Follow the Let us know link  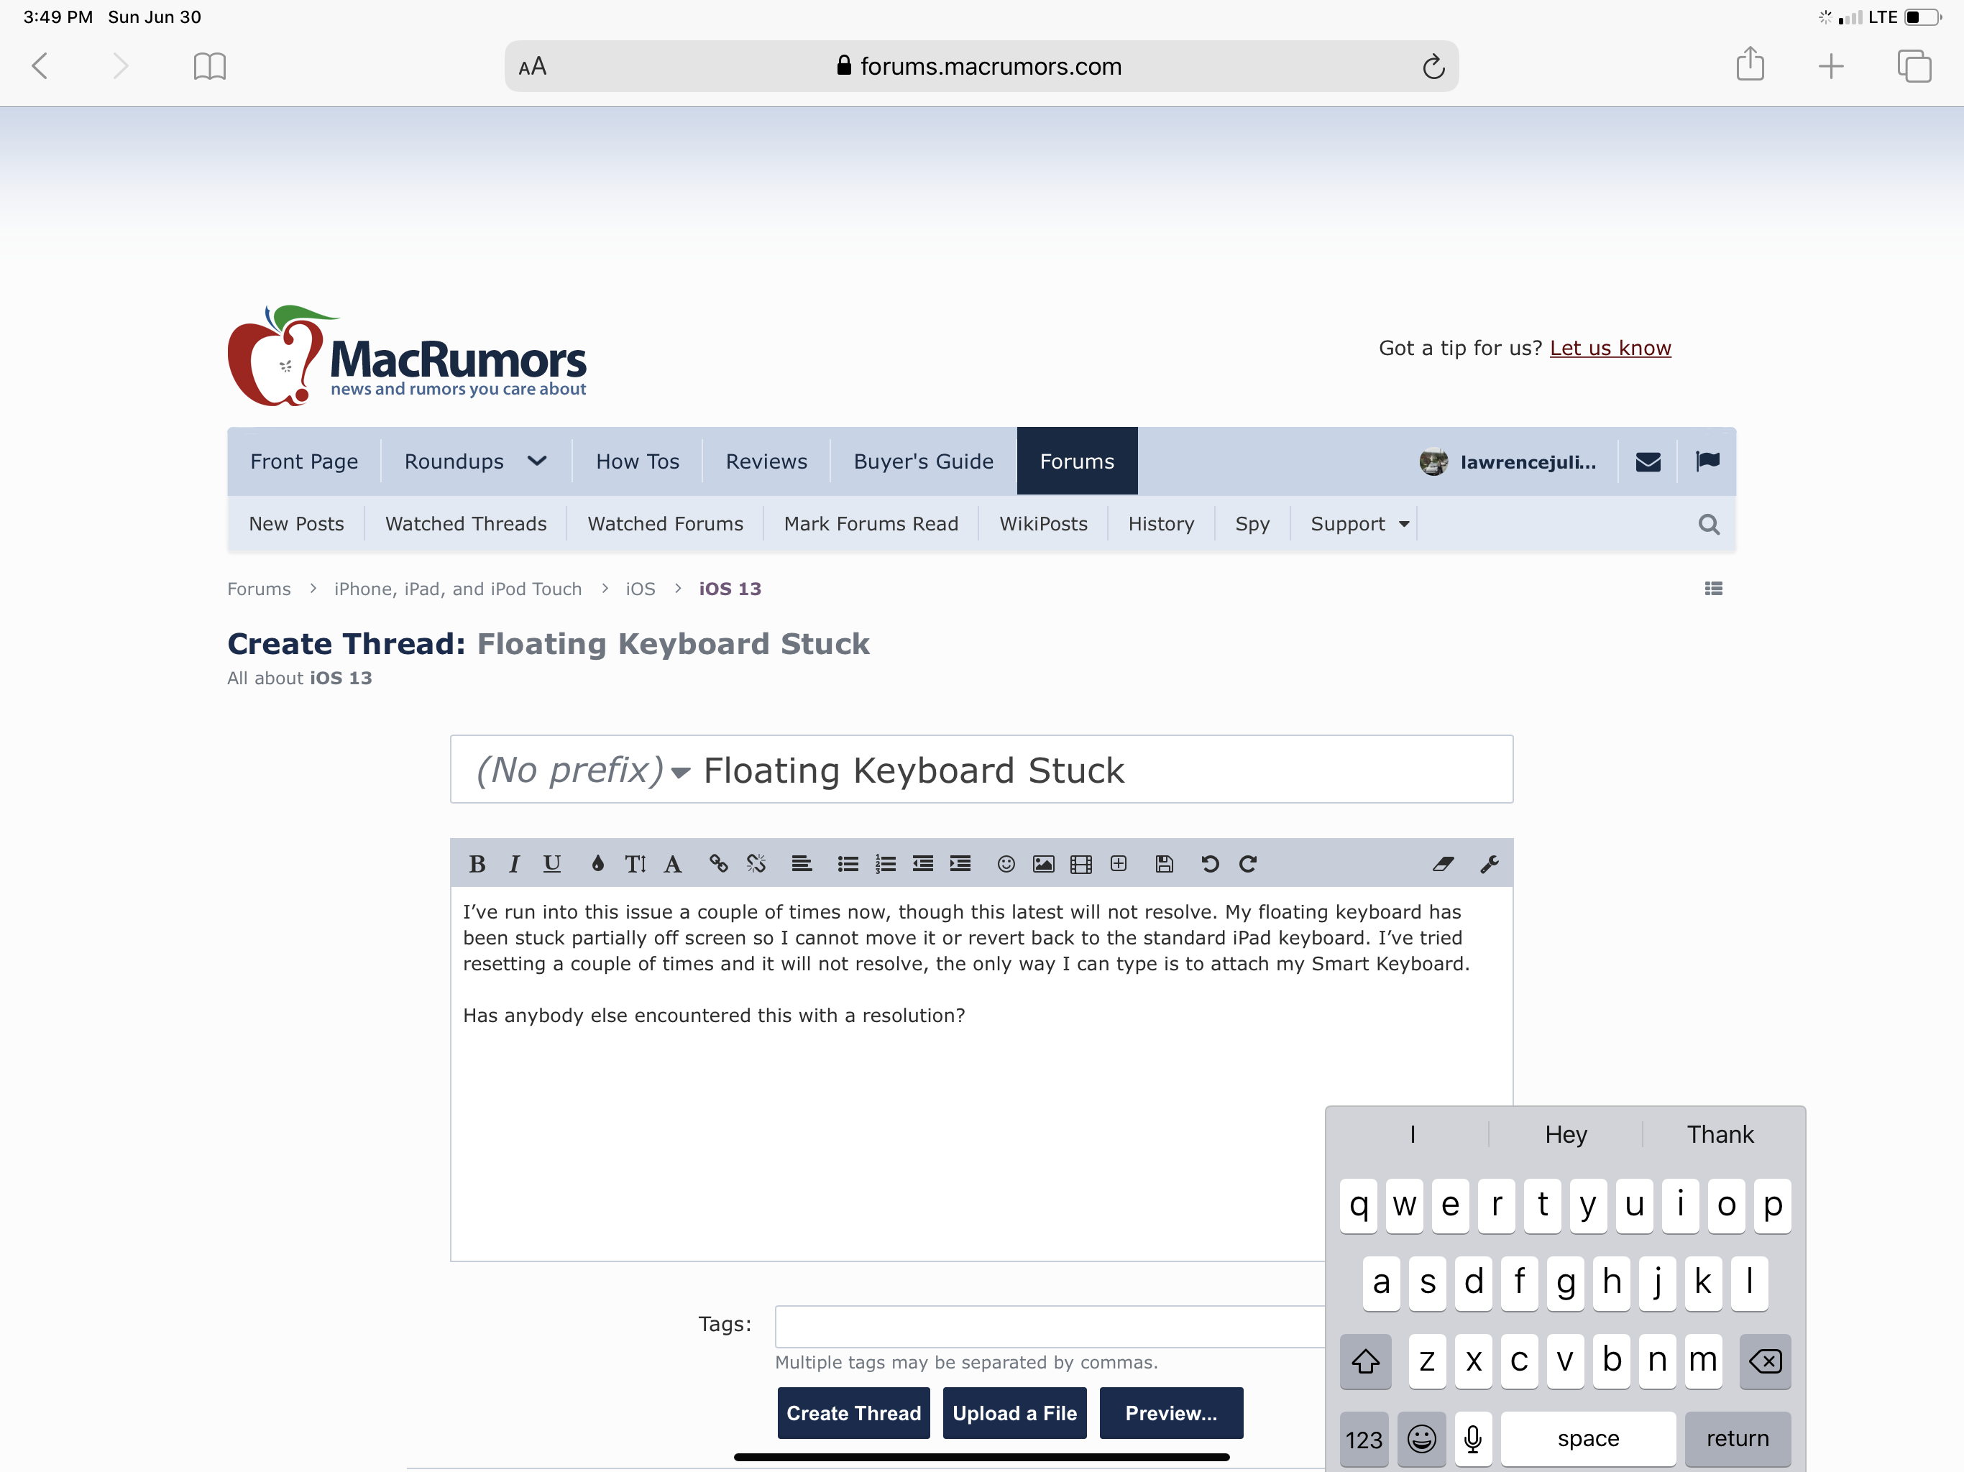coord(1610,348)
